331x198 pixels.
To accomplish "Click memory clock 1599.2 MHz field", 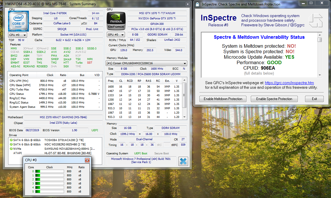I will click(128, 134).
